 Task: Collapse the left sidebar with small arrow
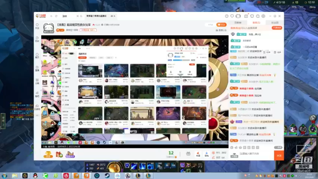(41, 90)
